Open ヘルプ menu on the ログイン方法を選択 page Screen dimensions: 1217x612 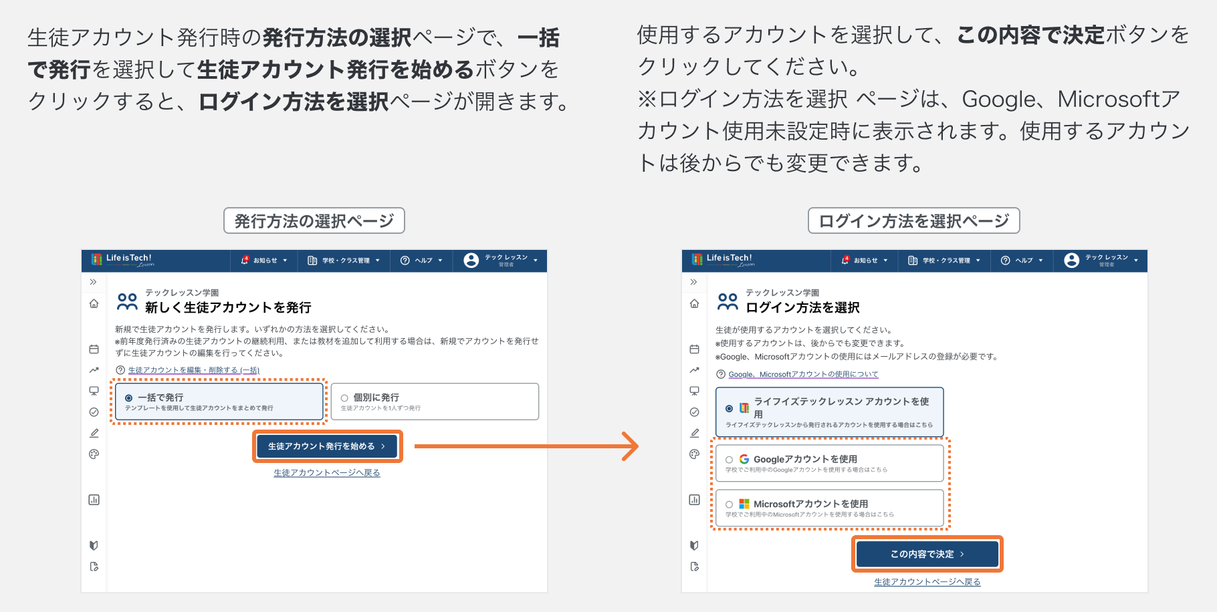coord(1022,261)
